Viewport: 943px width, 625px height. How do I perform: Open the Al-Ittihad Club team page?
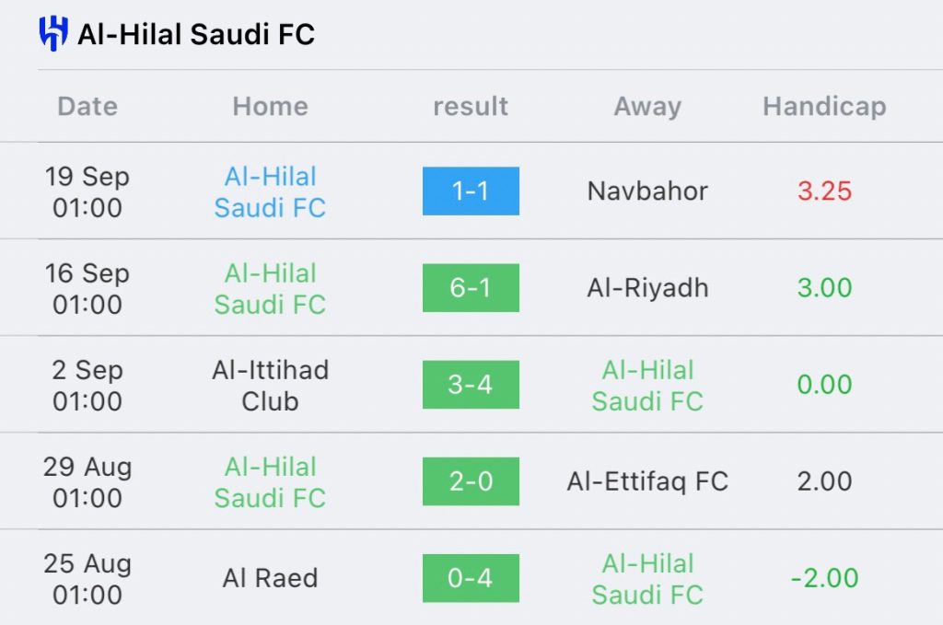click(270, 386)
